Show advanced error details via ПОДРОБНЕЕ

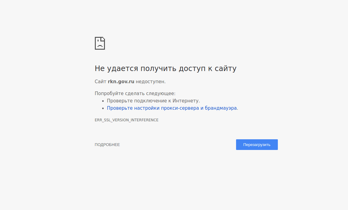[x=107, y=144]
